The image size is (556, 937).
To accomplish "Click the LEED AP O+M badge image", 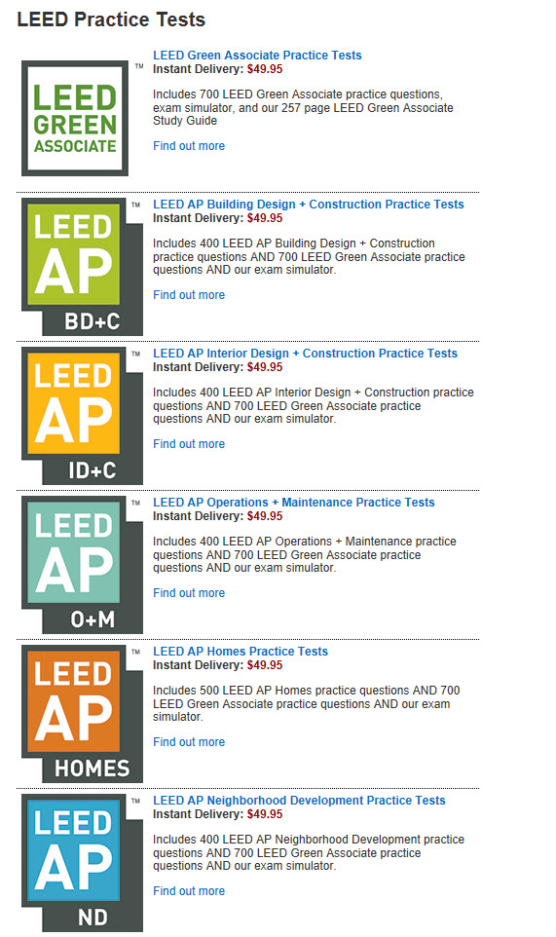I will 83,565.
